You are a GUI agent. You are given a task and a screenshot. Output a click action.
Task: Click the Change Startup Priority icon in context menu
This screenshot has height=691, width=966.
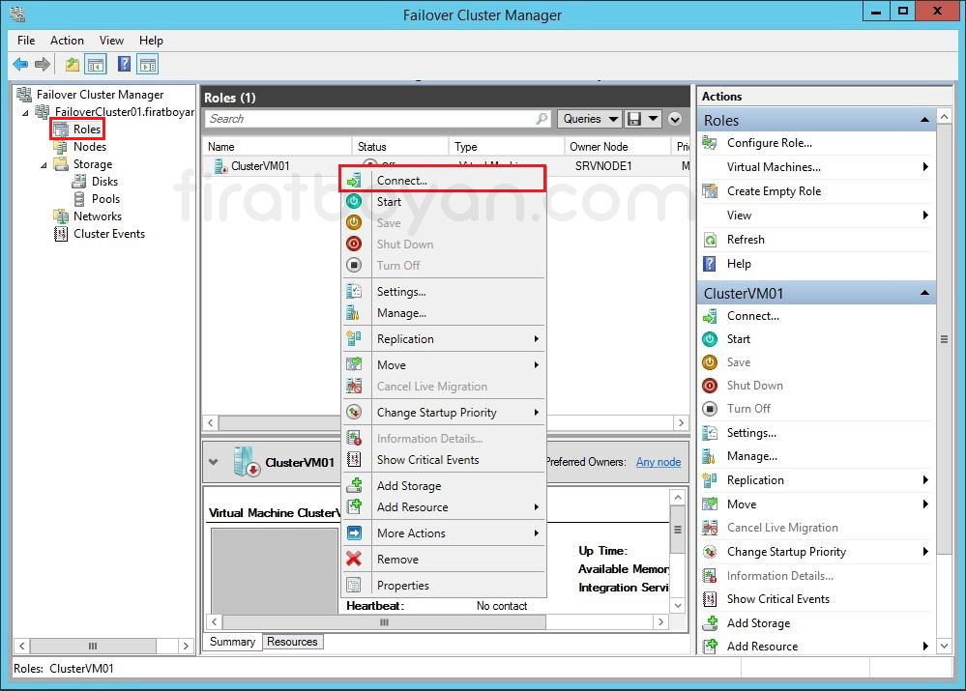pyautogui.click(x=354, y=412)
